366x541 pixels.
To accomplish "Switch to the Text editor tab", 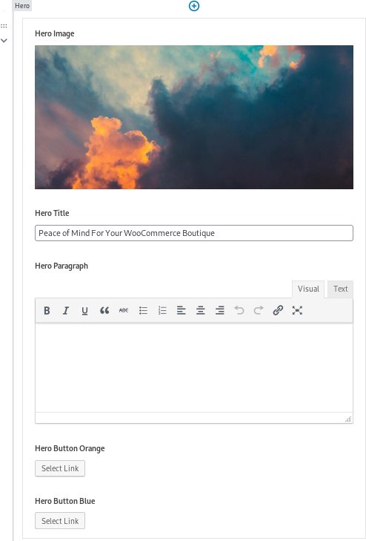I will pyautogui.click(x=340, y=289).
